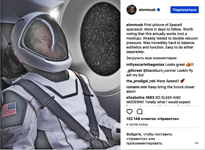Click the 4 ЧАСОВ НАЗАД timestamp

point(137,124)
